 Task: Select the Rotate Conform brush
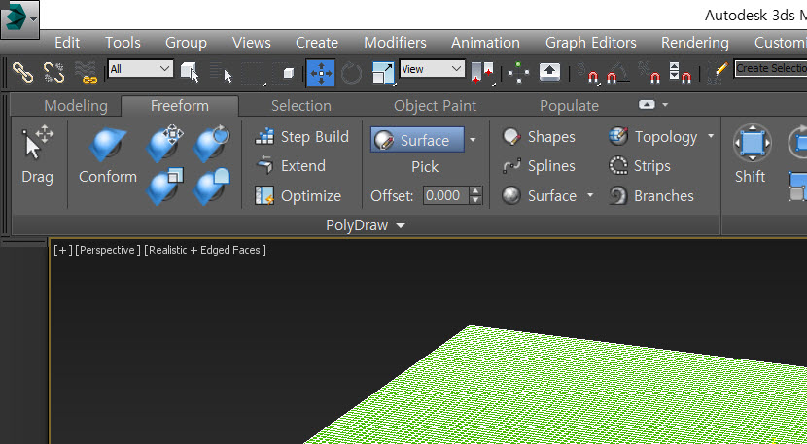pos(212,144)
